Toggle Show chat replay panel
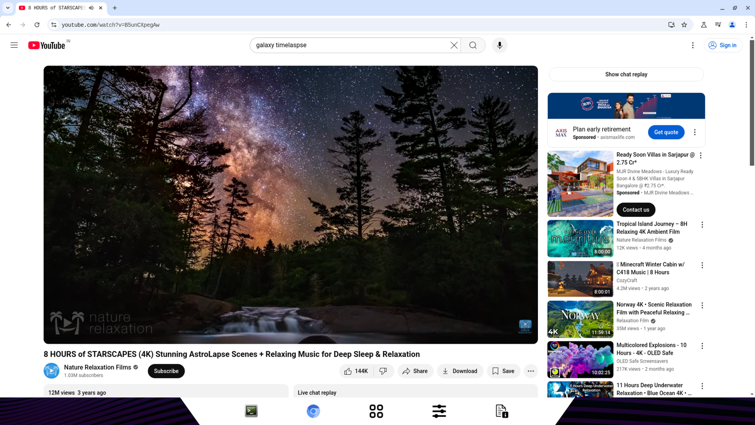 pyautogui.click(x=626, y=74)
